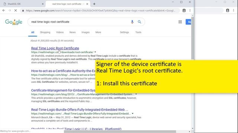Click the Google logo
Image resolution: width=238 pixels, height=133 pixels.
[x=14, y=22]
